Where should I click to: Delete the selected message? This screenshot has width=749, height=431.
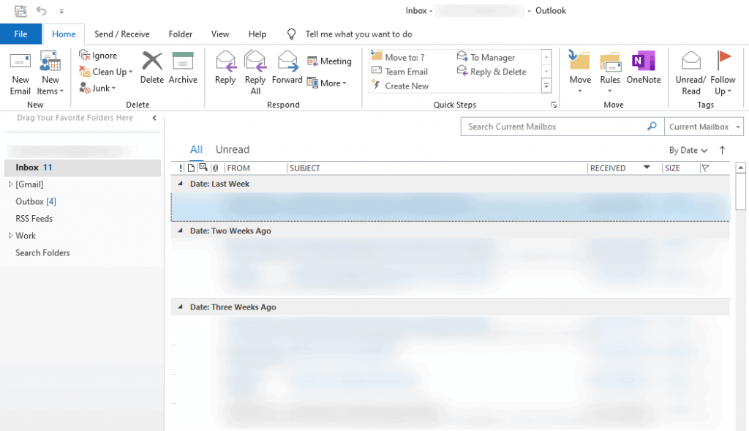[151, 72]
